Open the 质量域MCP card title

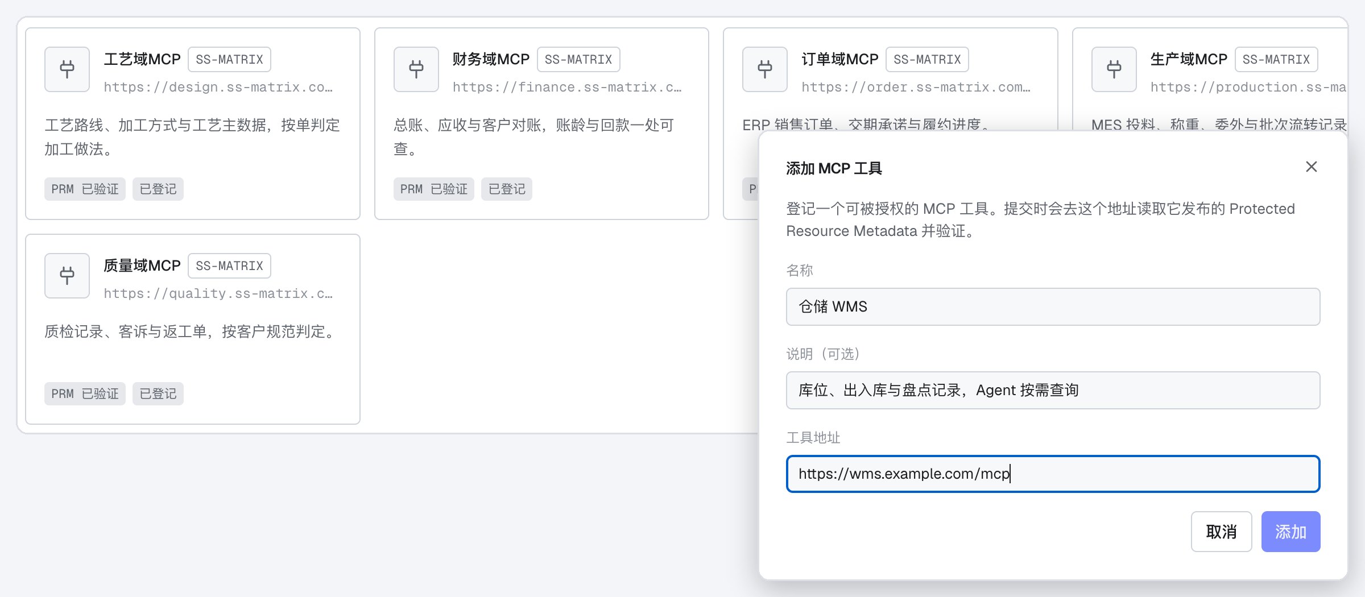tap(142, 266)
